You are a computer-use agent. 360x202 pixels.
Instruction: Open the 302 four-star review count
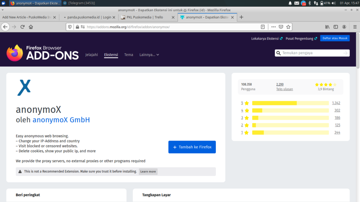pos(337,110)
